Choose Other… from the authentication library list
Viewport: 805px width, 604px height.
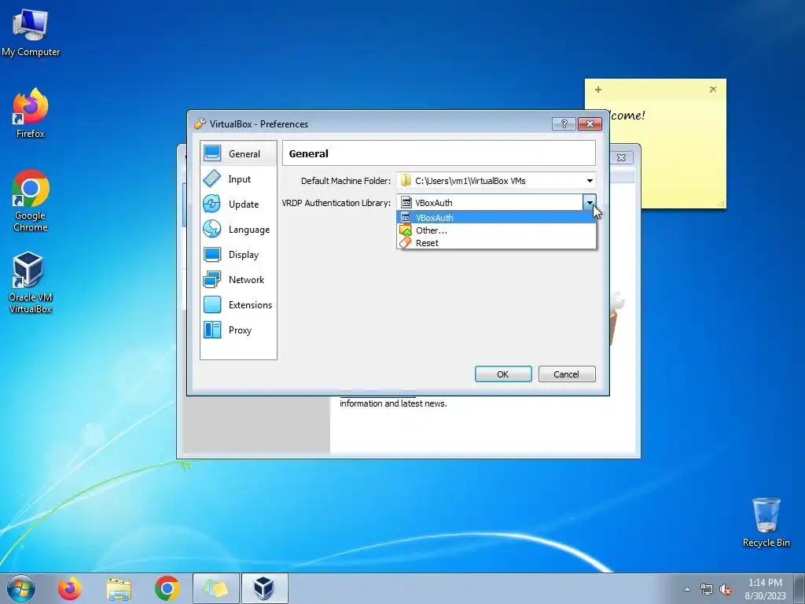[x=496, y=230]
